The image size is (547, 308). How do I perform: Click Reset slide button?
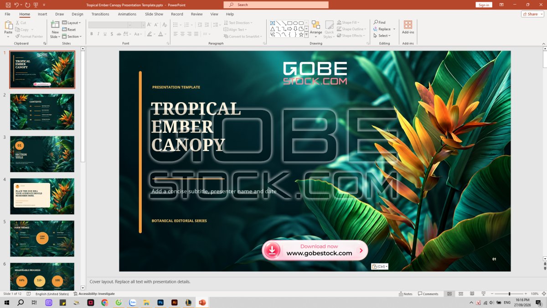[x=69, y=30]
